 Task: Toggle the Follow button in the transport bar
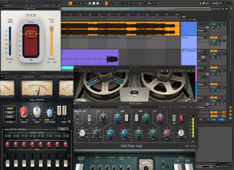tap(70, 3)
